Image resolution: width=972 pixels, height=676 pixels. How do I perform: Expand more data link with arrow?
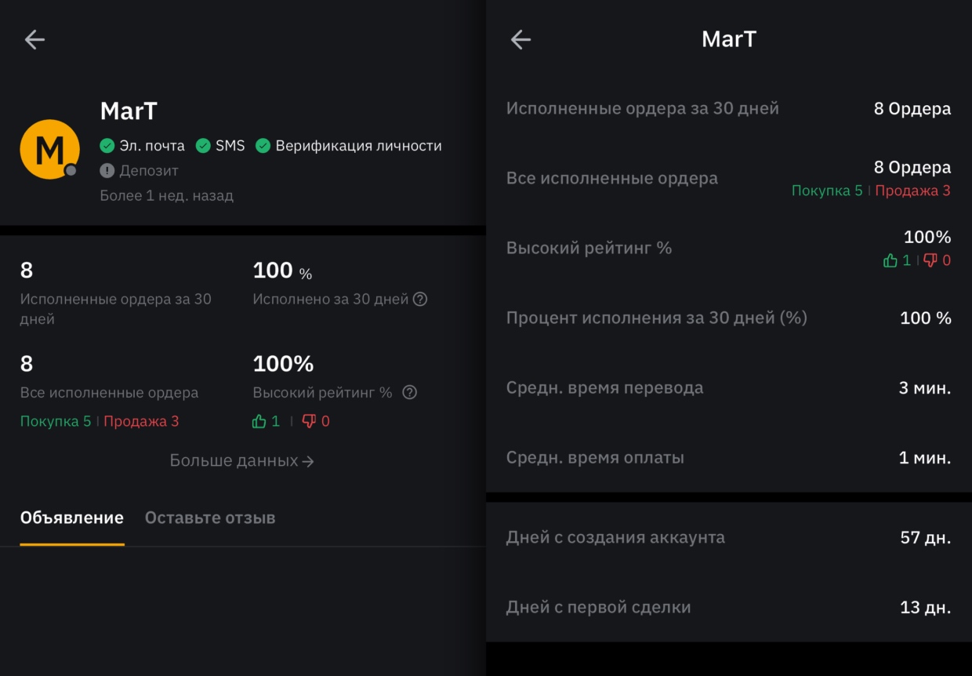[241, 461]
